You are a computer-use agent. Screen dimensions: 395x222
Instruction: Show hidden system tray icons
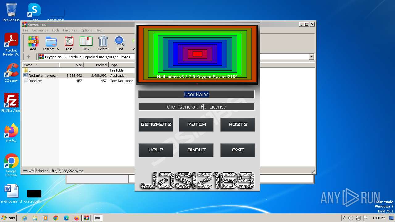point(344,218)
